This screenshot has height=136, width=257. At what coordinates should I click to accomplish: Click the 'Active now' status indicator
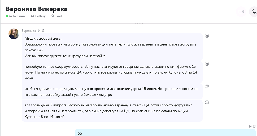tap(17, 16)
